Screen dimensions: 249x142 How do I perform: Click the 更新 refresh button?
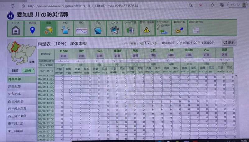click(229, 42)
